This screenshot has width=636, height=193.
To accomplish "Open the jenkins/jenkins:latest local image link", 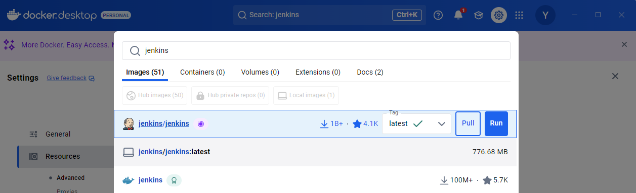I will coord(174,152).
